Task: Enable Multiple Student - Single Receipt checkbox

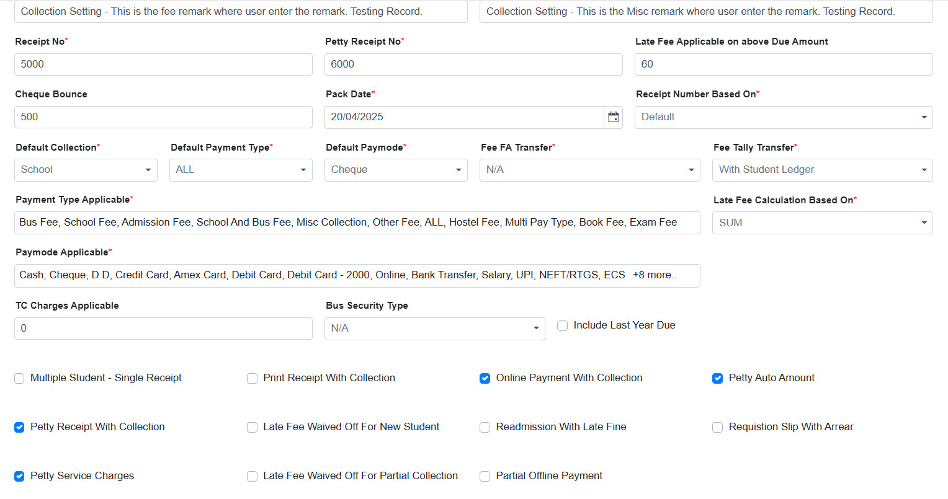Action: point(19,378)
